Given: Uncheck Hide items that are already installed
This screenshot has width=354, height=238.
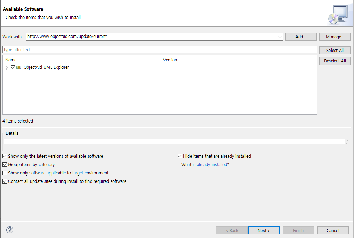Looking at the screenshot, I should [x=180, y=156].
